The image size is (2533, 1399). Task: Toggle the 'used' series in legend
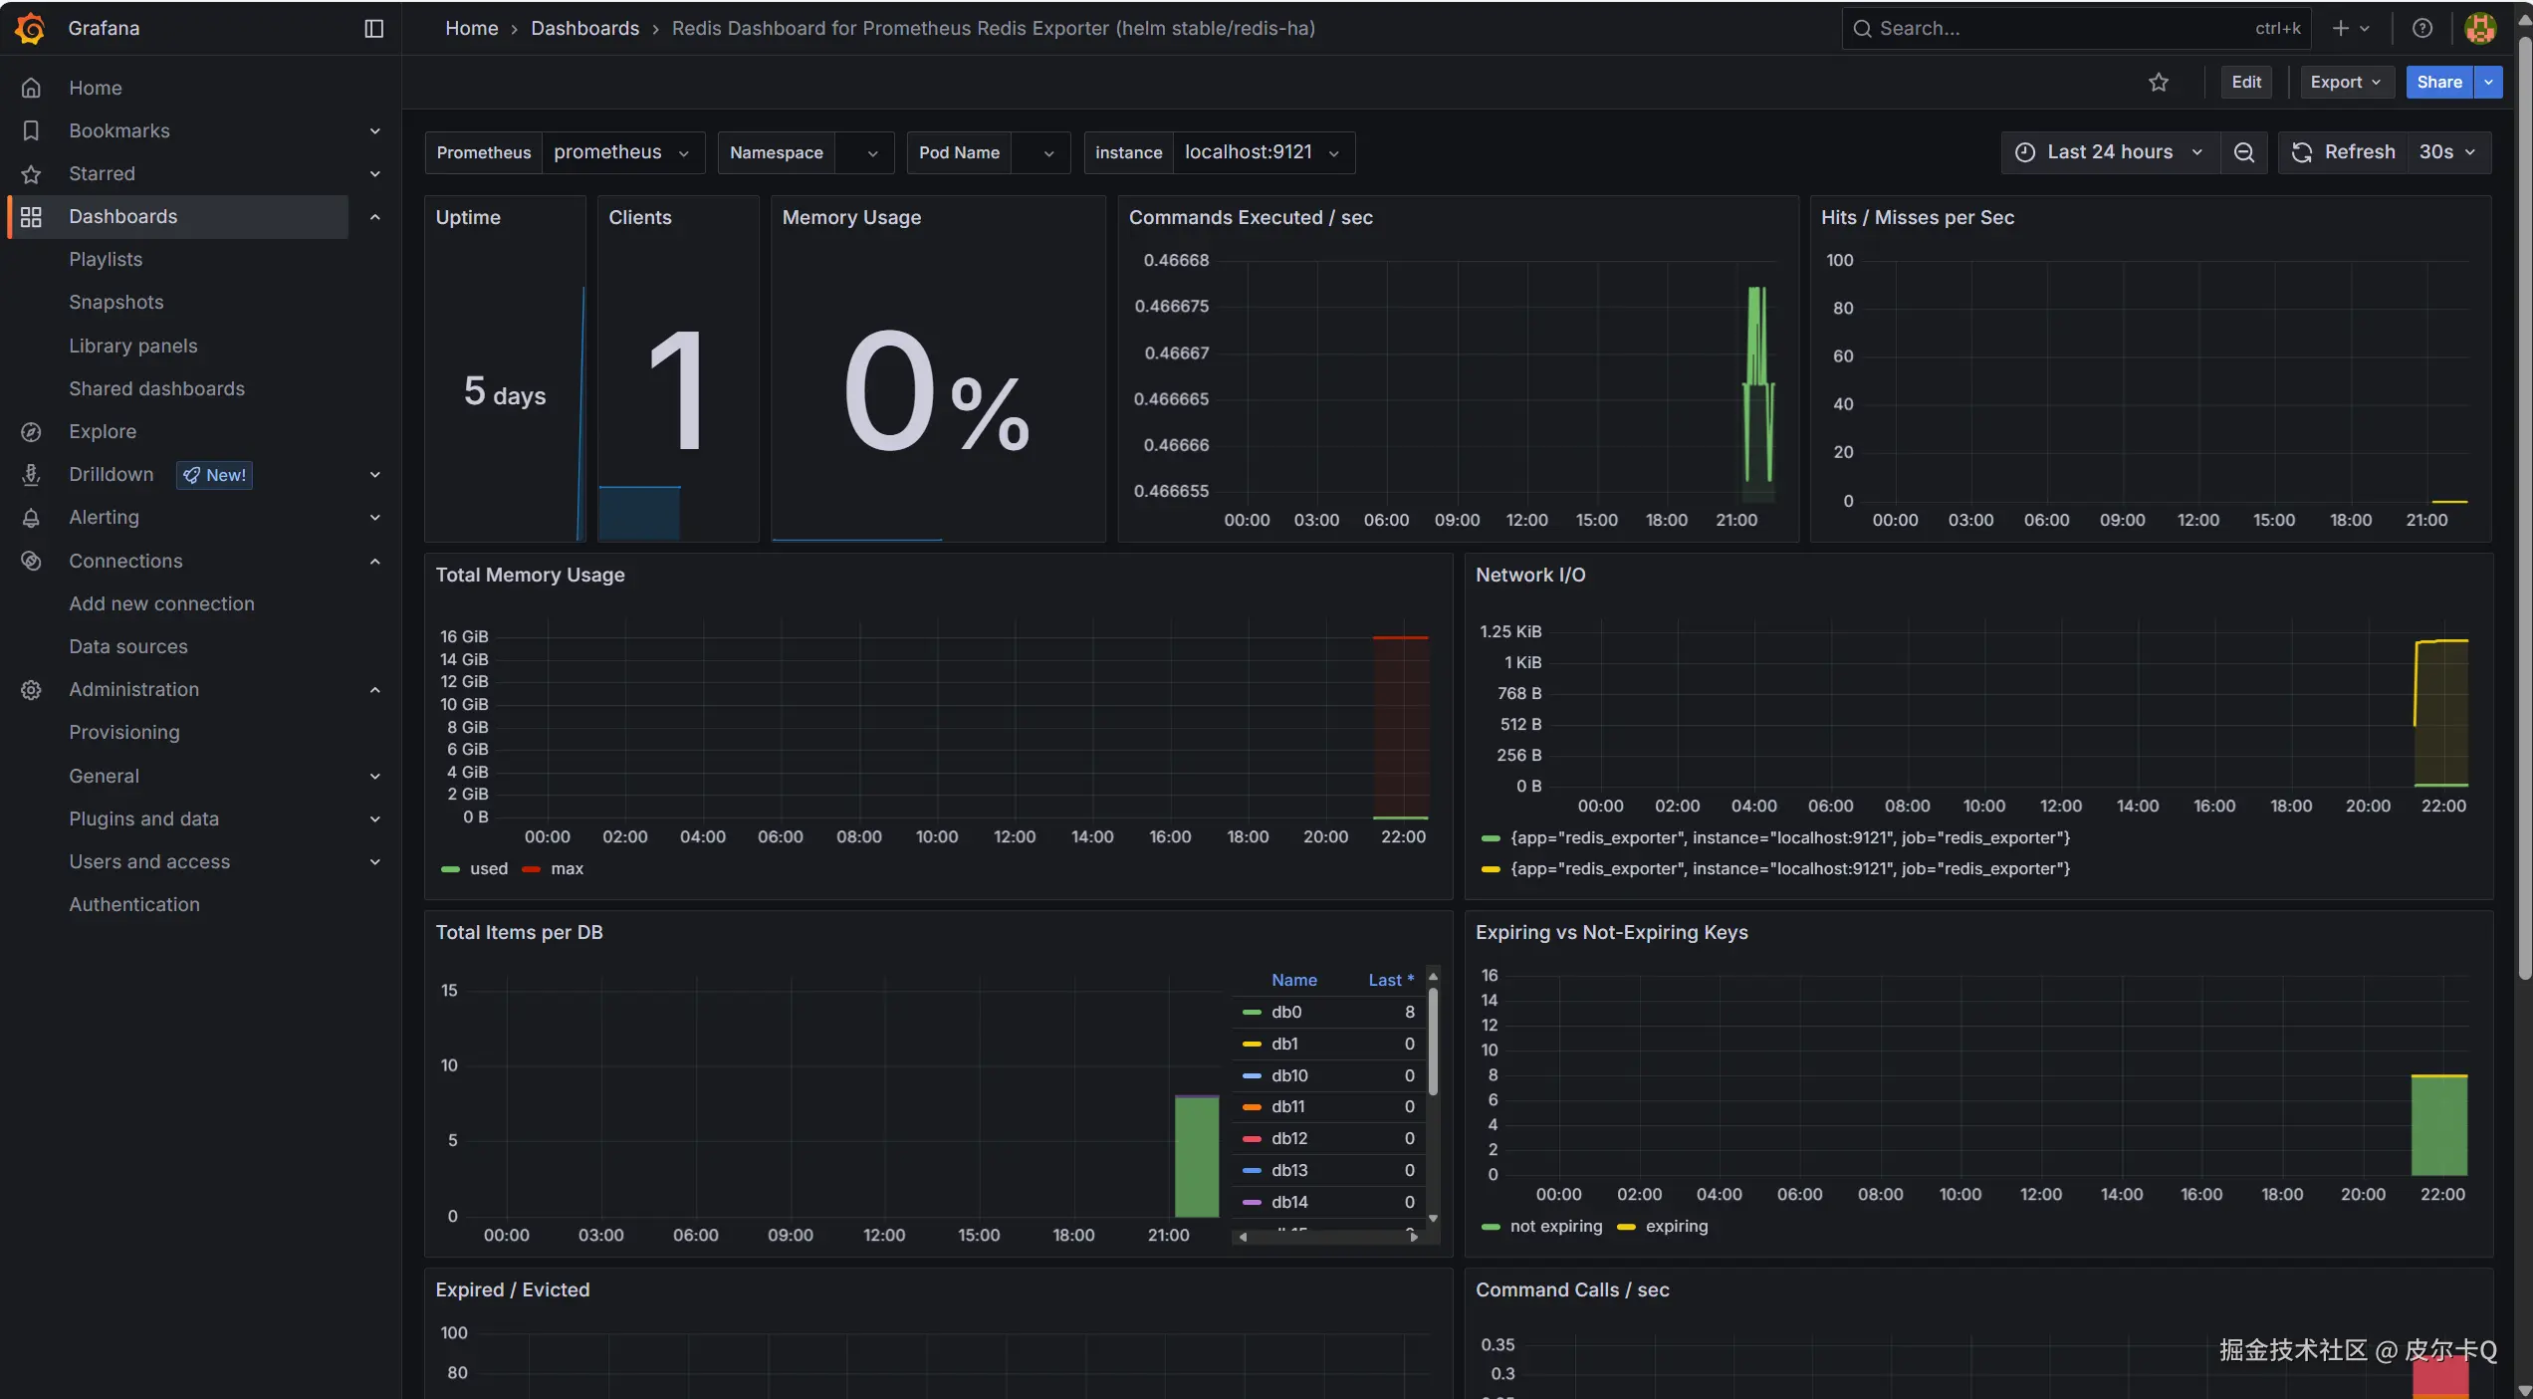488,868
